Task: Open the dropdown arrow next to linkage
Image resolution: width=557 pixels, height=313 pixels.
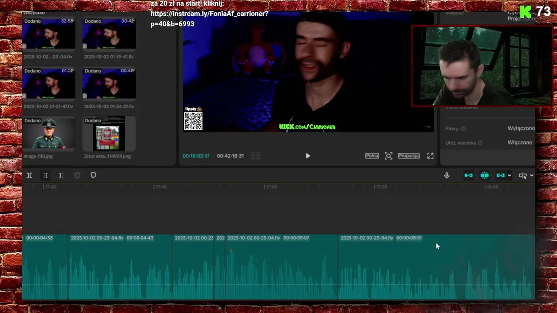Action: (509, 176)
